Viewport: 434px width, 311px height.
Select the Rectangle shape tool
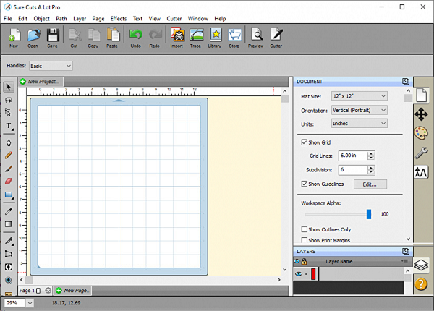[x=9, y=195]
